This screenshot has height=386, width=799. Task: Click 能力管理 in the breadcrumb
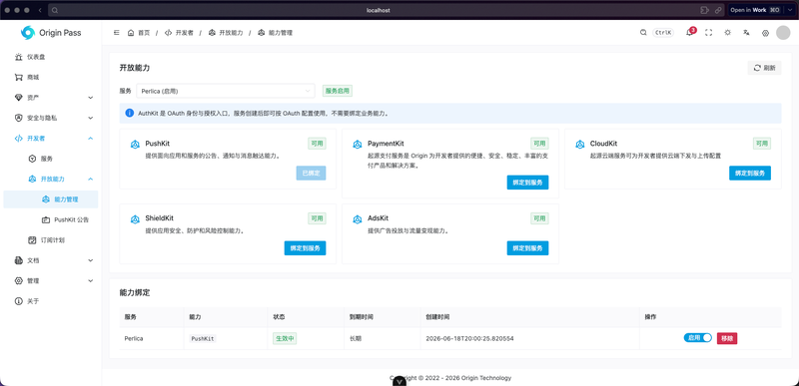point(281,33)
